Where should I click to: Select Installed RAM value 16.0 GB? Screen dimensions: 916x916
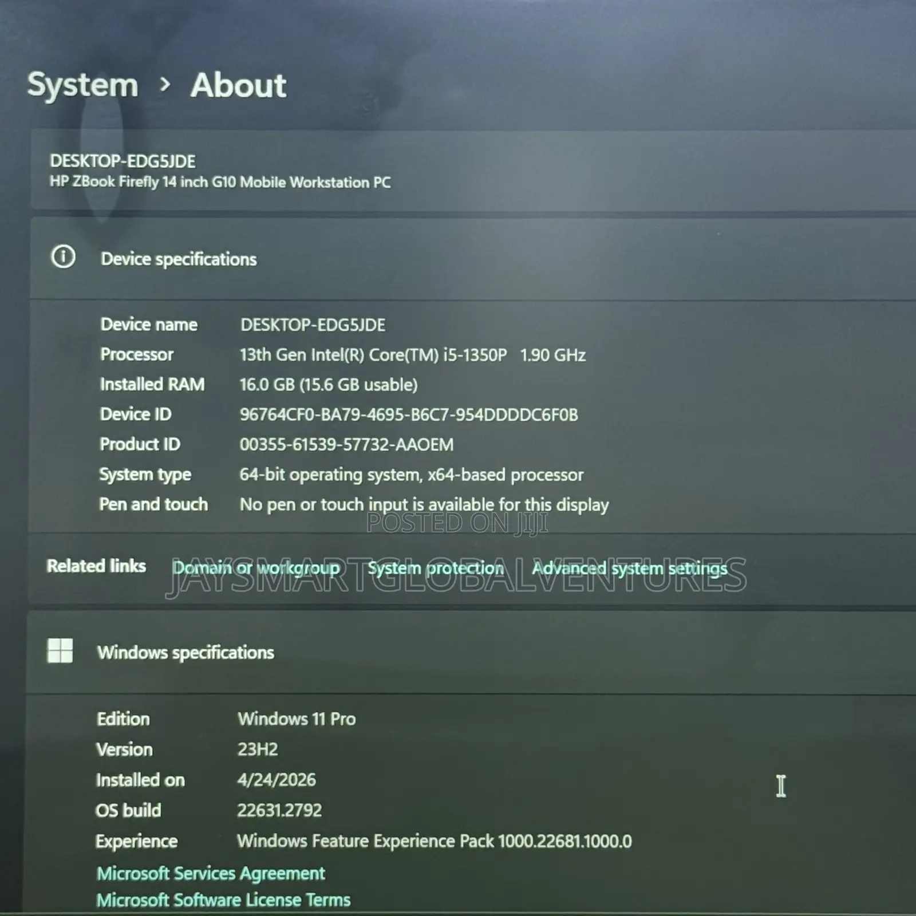tap(329, 385)
